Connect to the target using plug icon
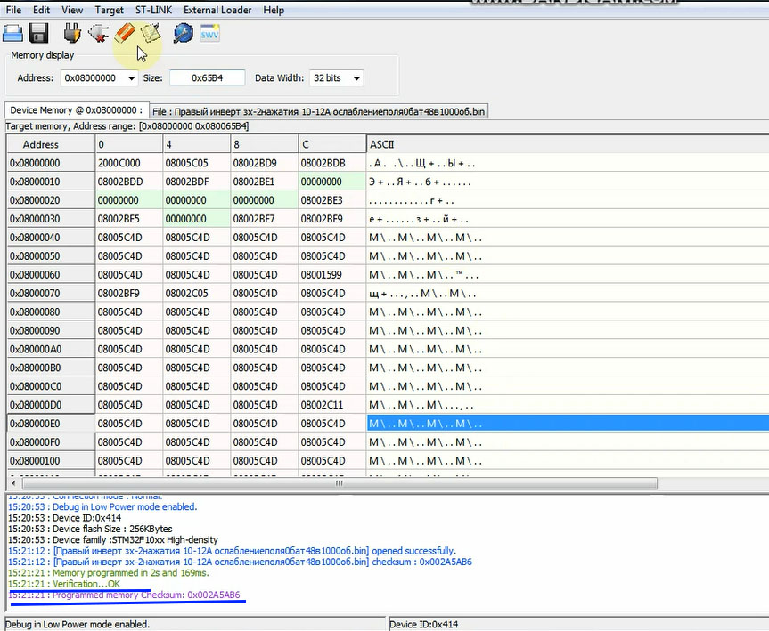Image resolution: width=769 pixels, height=631 pixels. pyautogui.click(x=72, y=34)
